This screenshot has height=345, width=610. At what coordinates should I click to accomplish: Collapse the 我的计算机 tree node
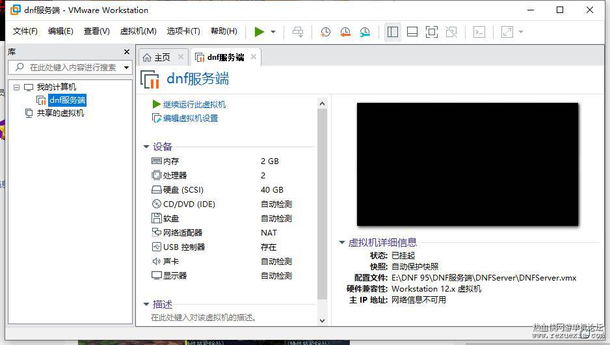point(16,87)
